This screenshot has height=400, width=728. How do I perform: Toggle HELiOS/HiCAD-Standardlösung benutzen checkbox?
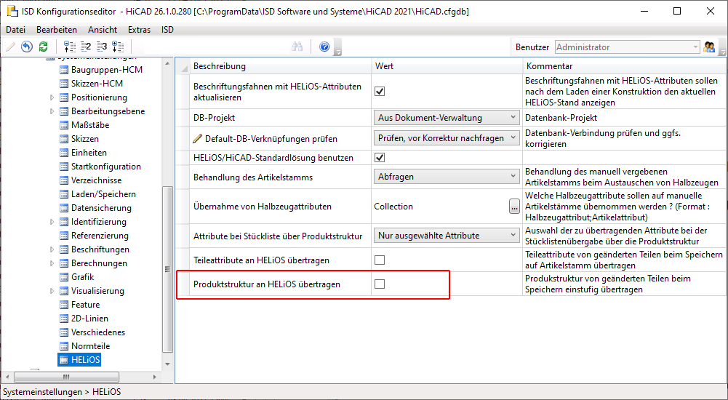point(380,157)
